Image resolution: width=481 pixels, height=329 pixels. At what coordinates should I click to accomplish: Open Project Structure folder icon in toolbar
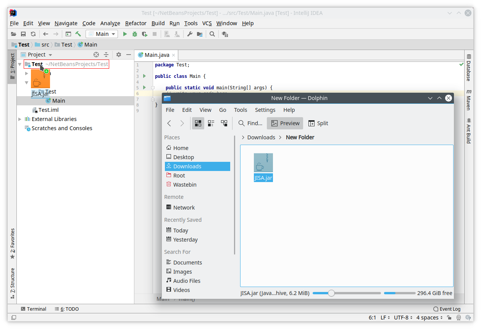pos(200,34)
